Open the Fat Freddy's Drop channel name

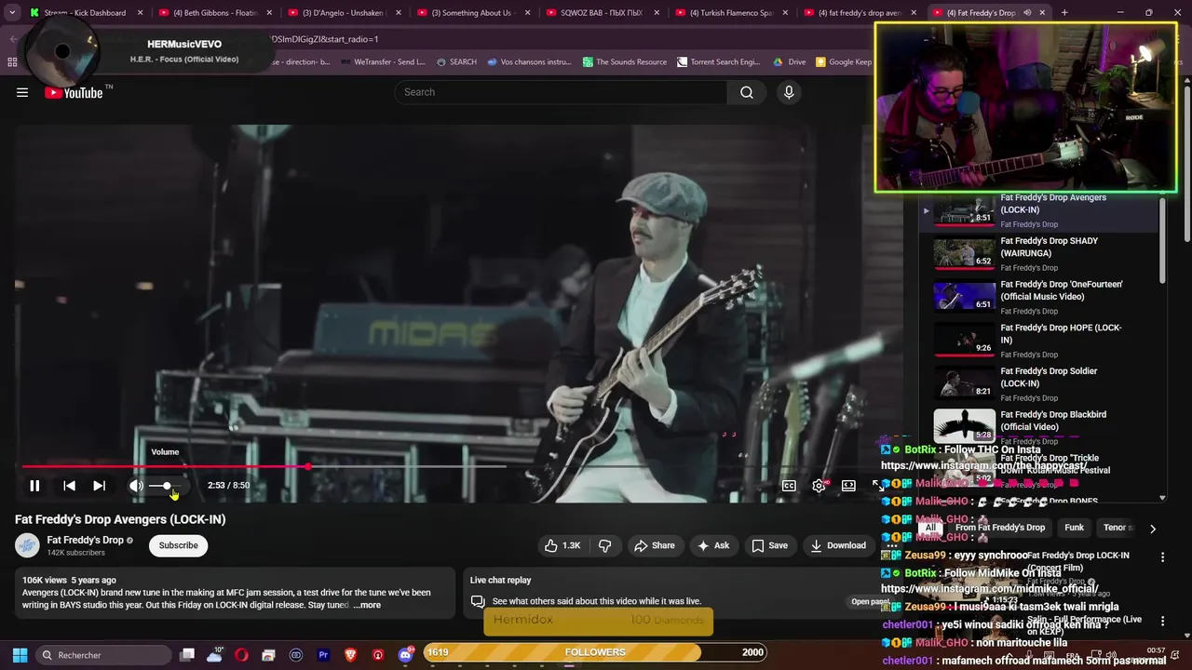[86, 540]
